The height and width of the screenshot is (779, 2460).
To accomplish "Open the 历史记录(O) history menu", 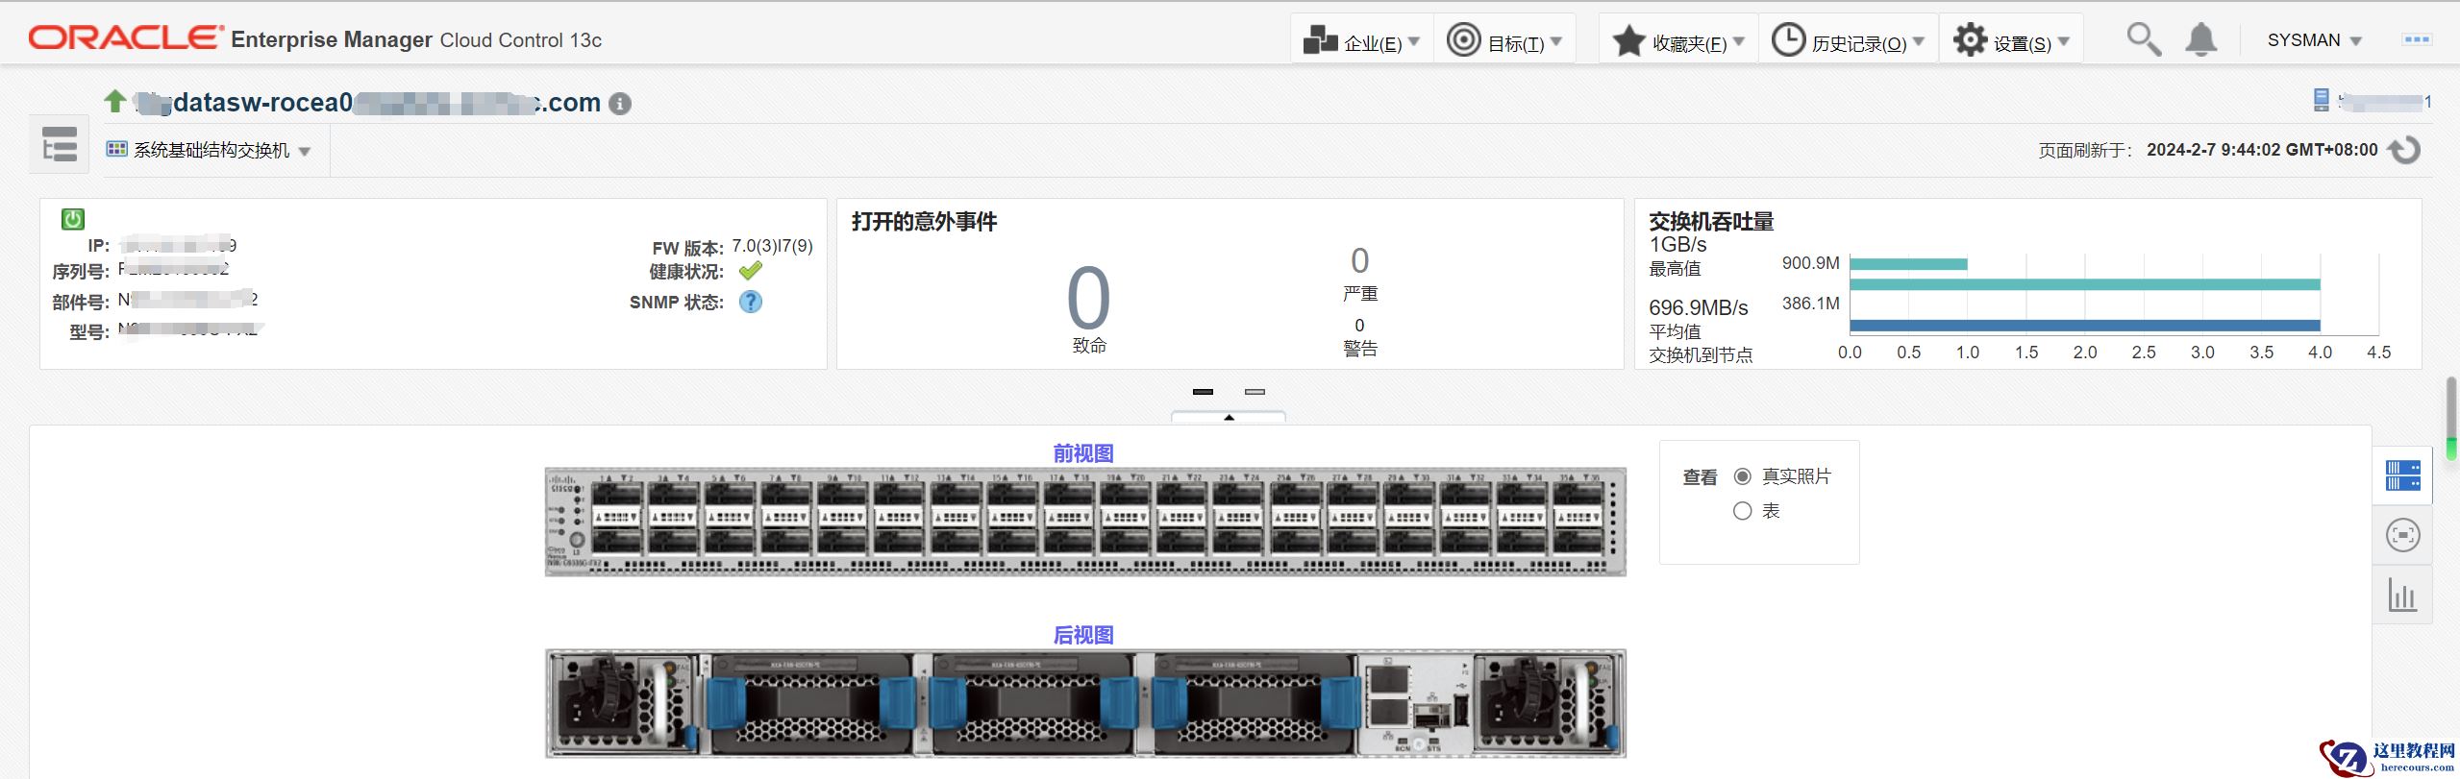I will [x=1848, y=41].
